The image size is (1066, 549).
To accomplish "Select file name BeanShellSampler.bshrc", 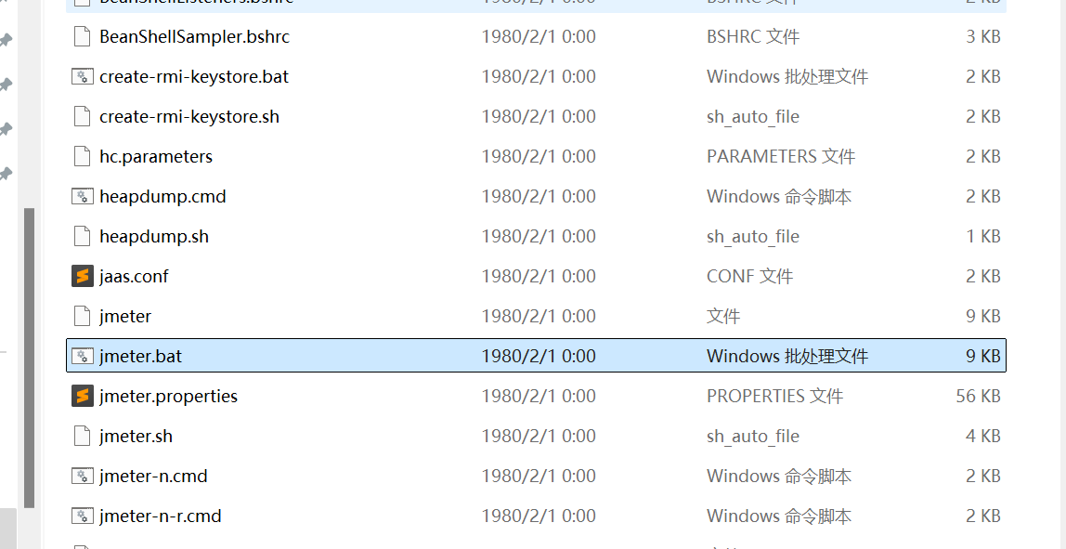I will pos(194,36).
